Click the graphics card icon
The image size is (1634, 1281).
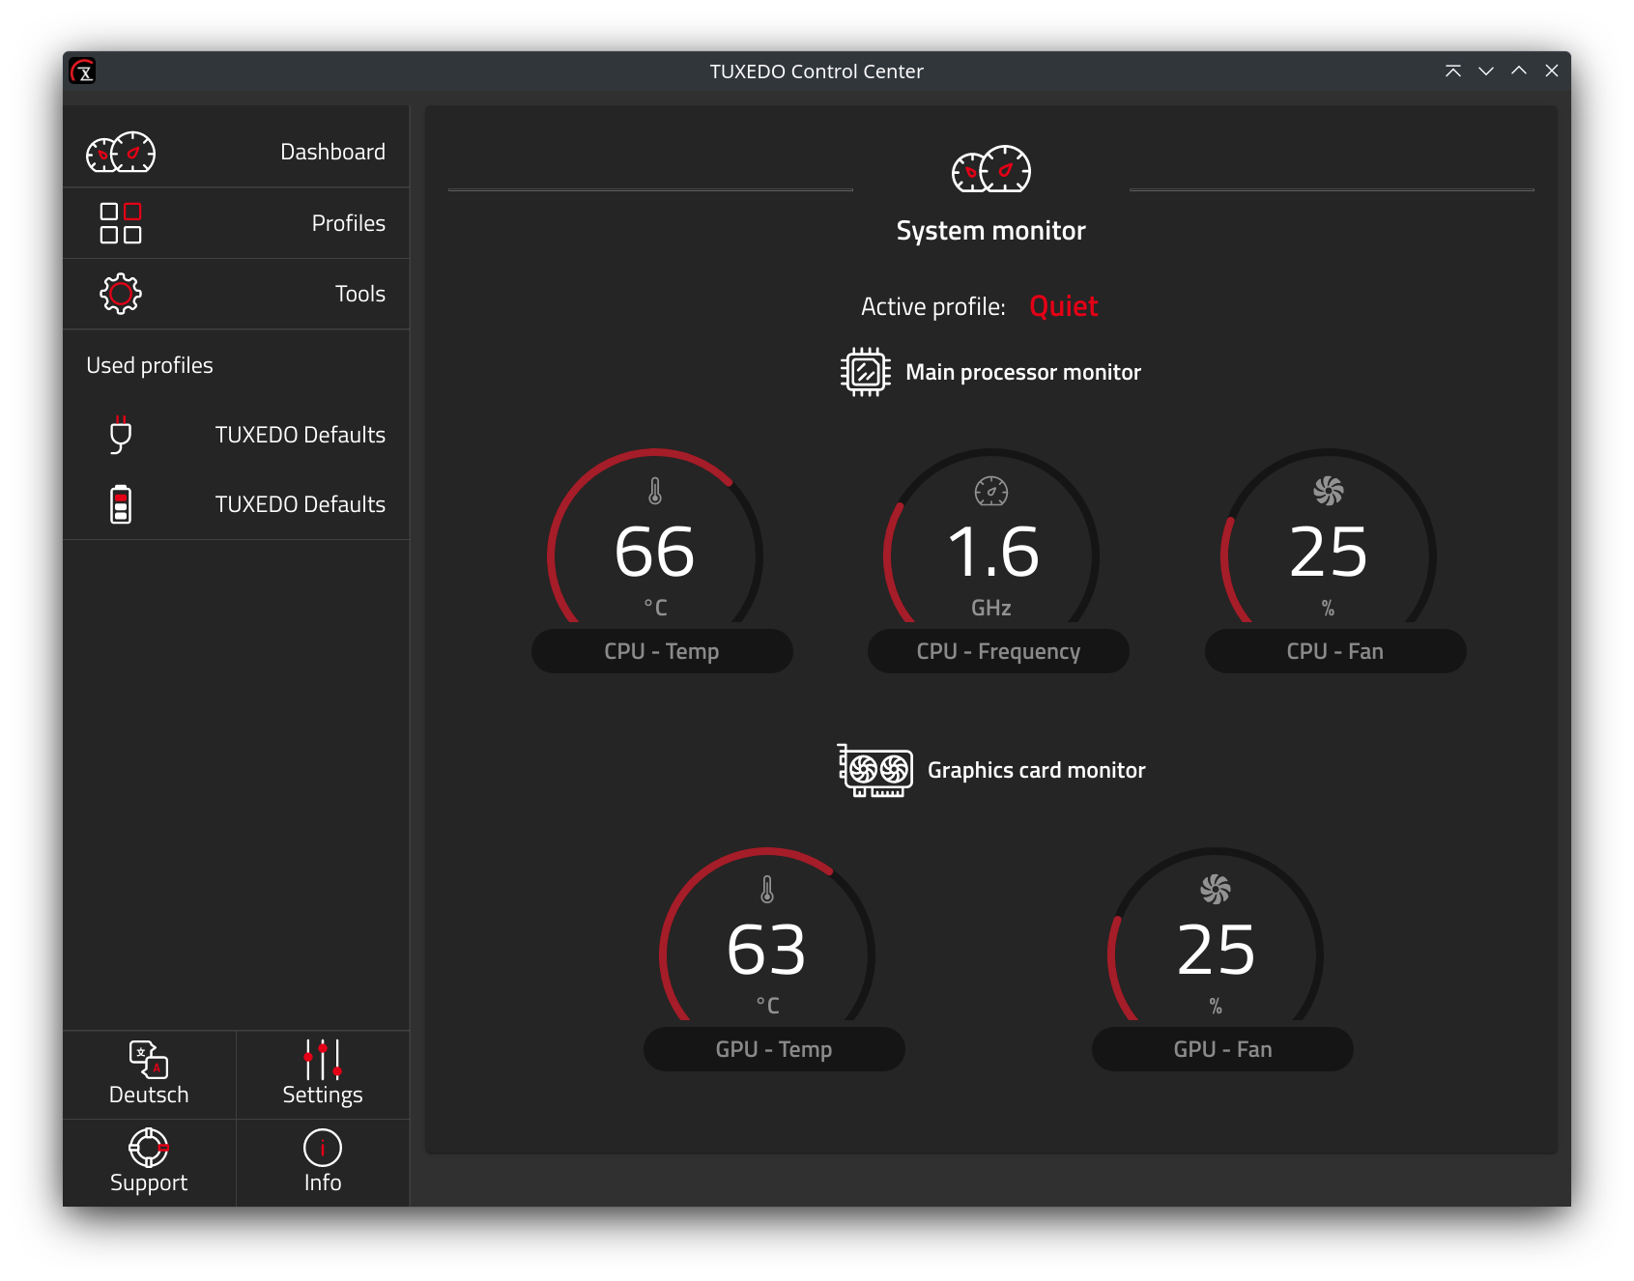[x=874, y=770]
